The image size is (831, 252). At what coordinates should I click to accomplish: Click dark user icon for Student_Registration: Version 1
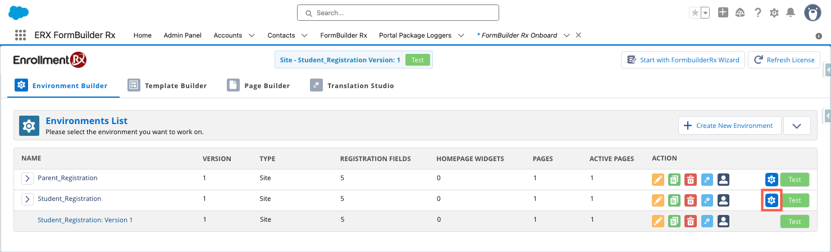(x=723, y=221)
